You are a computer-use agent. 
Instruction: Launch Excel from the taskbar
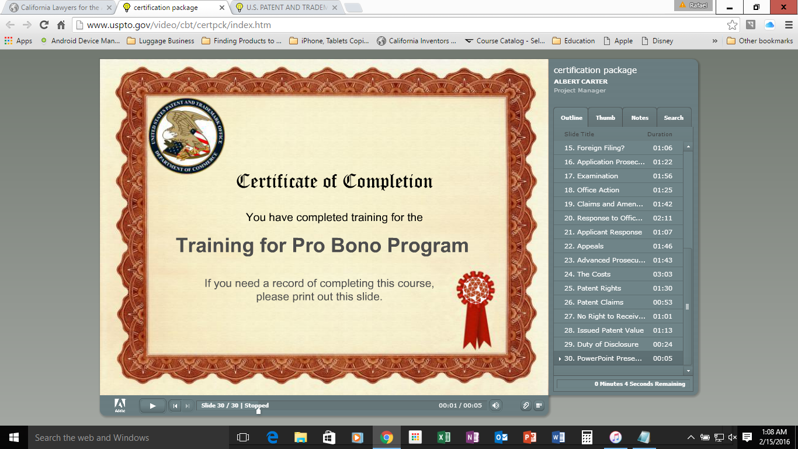444,437
